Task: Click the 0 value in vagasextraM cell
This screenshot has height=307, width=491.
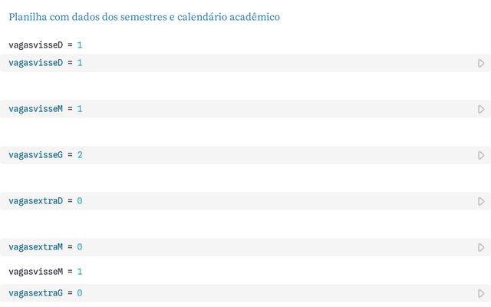Action: coord(80,247)
